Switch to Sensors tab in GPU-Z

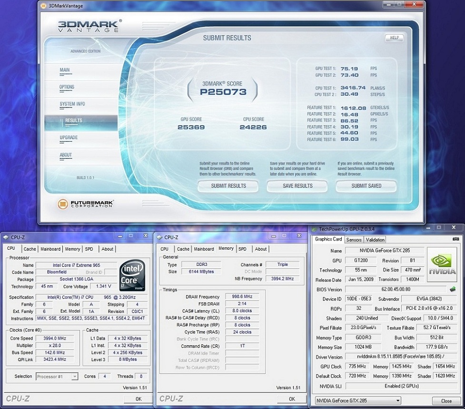tap(354, 240)
